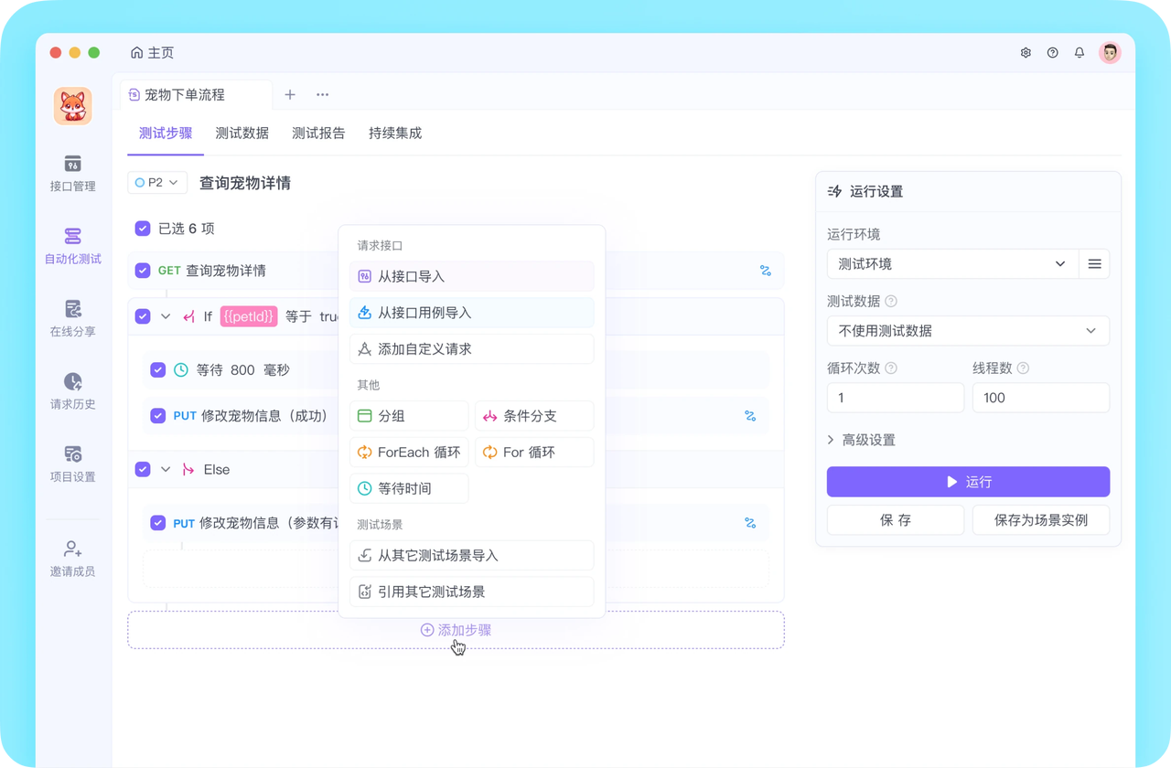Open the 在线分享 sidebar panel
This screenshot has width=1171, height=768.
[72, 318]
